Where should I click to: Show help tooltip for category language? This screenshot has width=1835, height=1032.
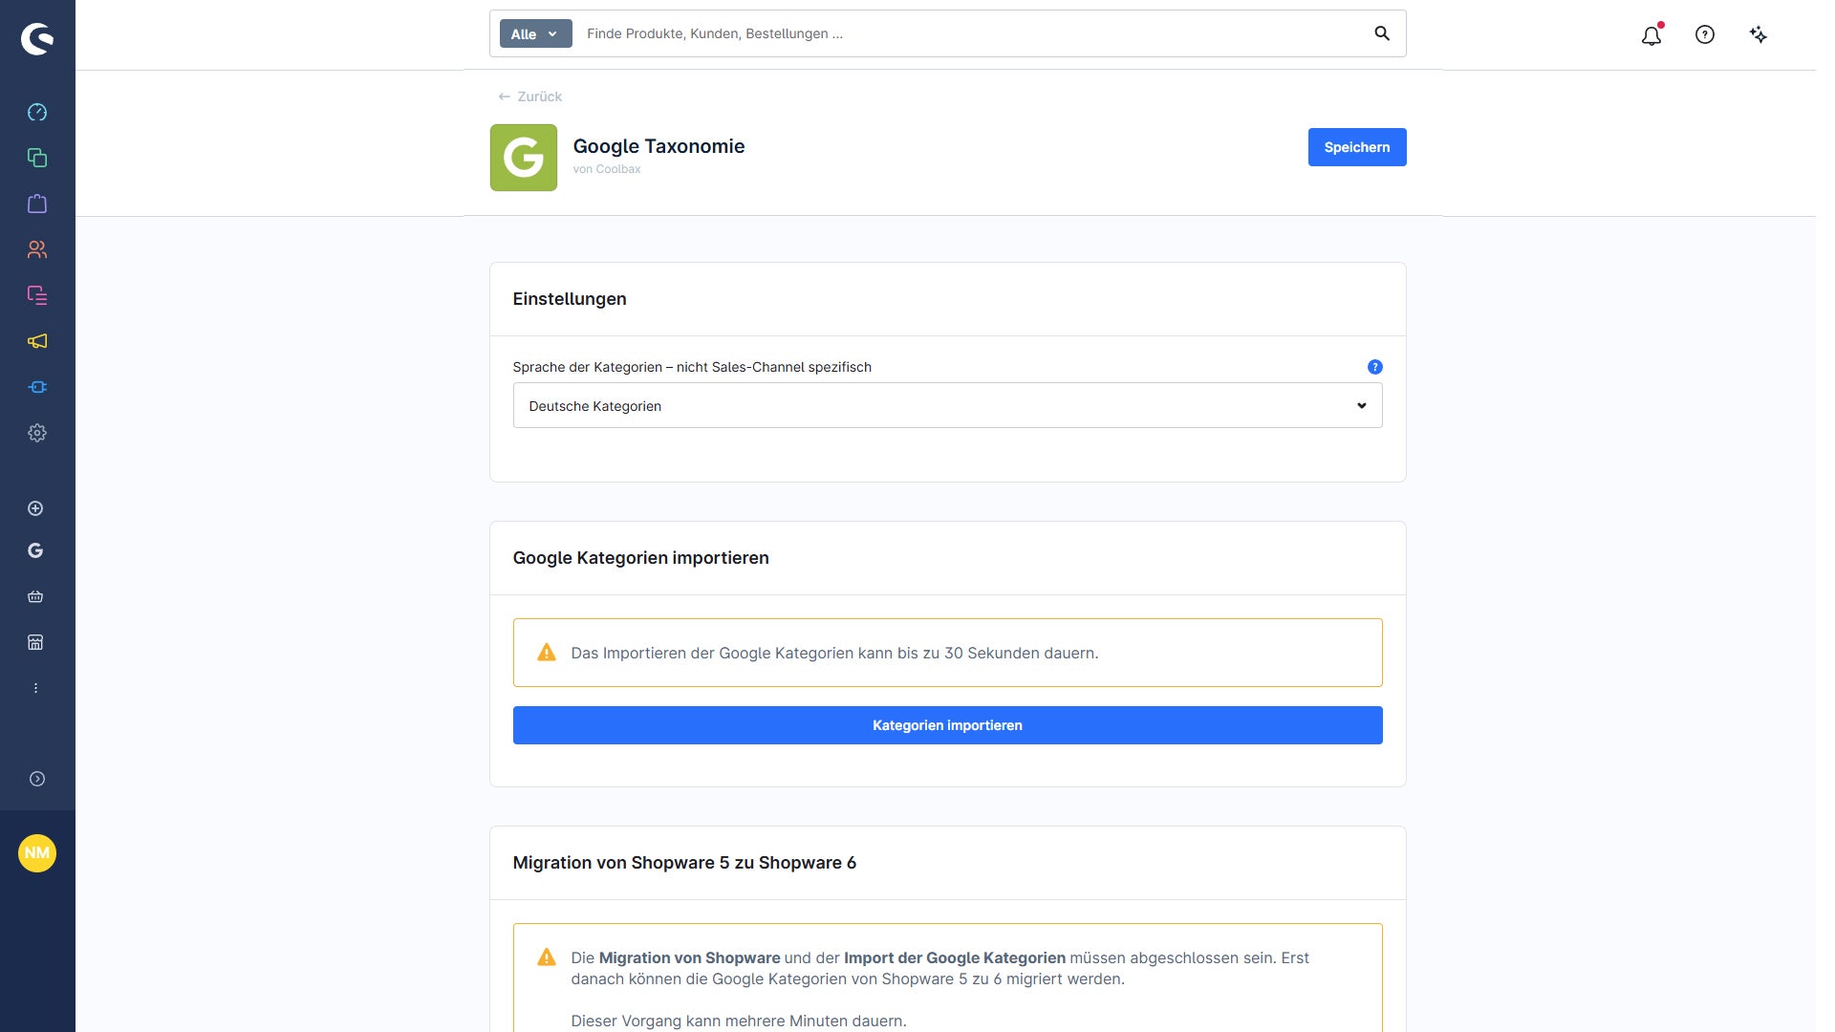1375,367
